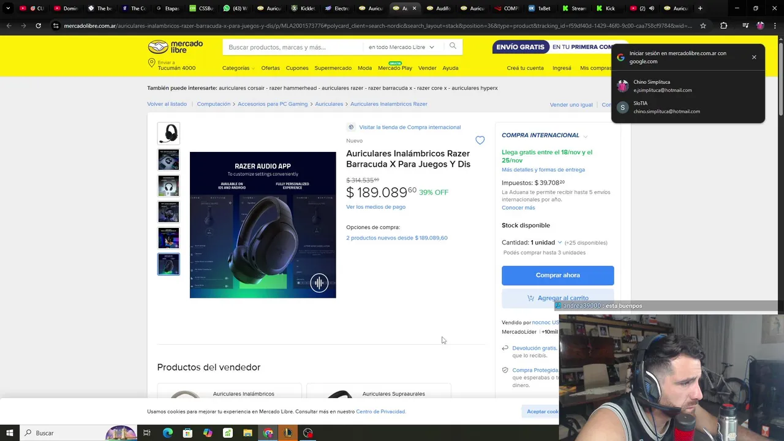
Task: Click Creá tu cuenta link
Action: pyautogui.click(x=525, y=68)
